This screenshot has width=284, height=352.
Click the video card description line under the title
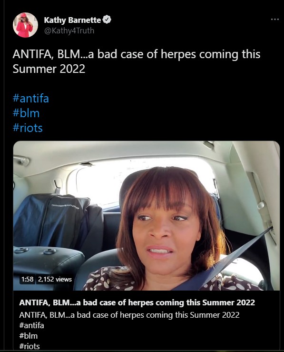pos(129,315)
